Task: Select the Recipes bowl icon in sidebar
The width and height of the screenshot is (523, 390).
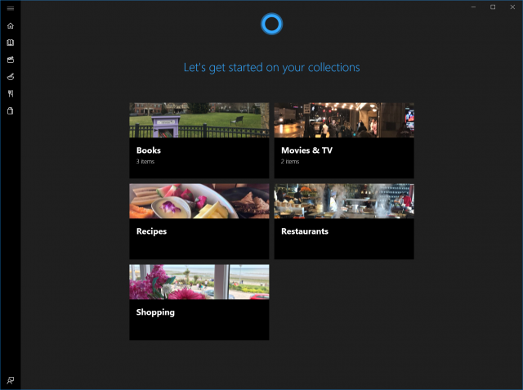Action: click(10, 77)
